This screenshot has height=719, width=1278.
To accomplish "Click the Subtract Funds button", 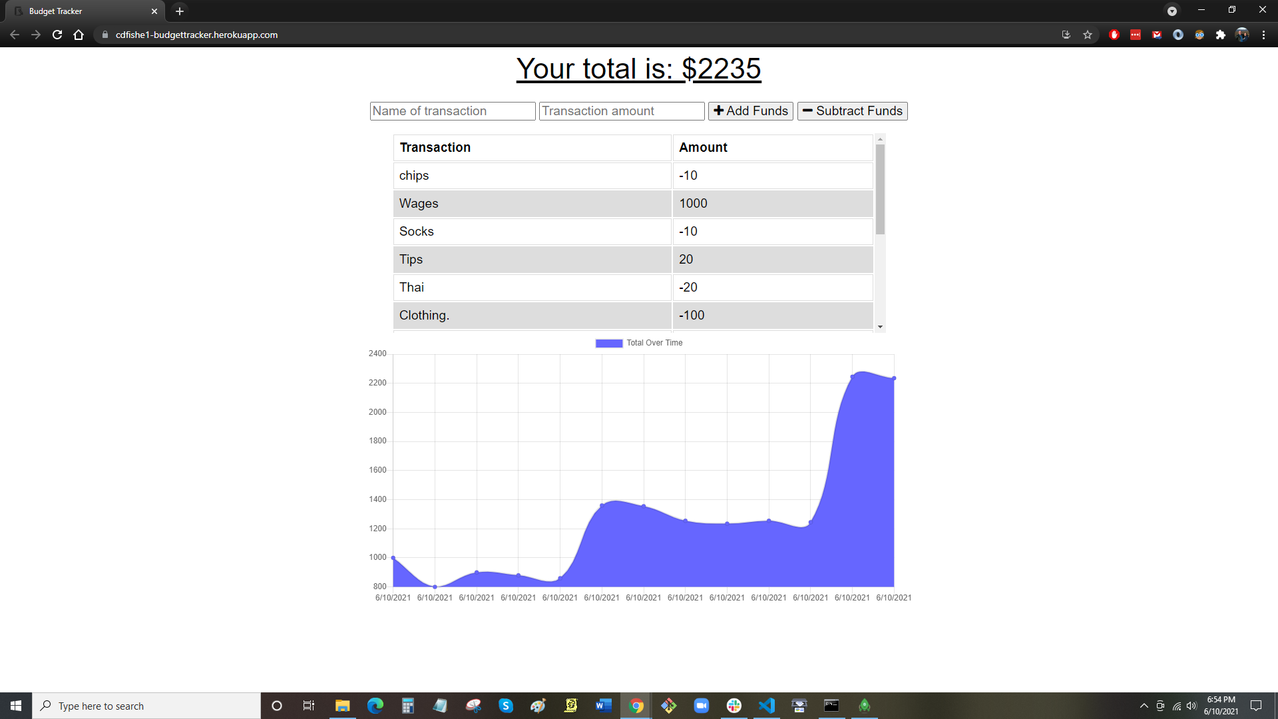I will click(x=852, y=111).
